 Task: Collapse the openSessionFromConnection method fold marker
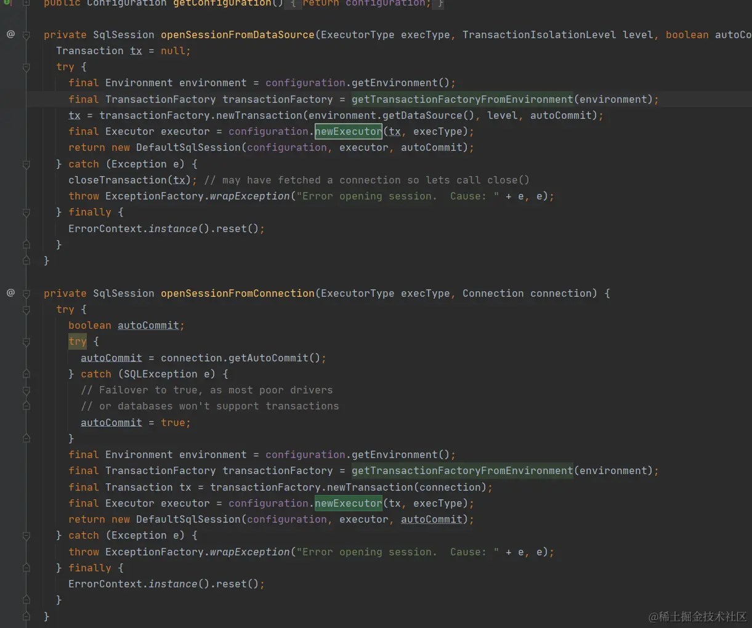point(26,294)
